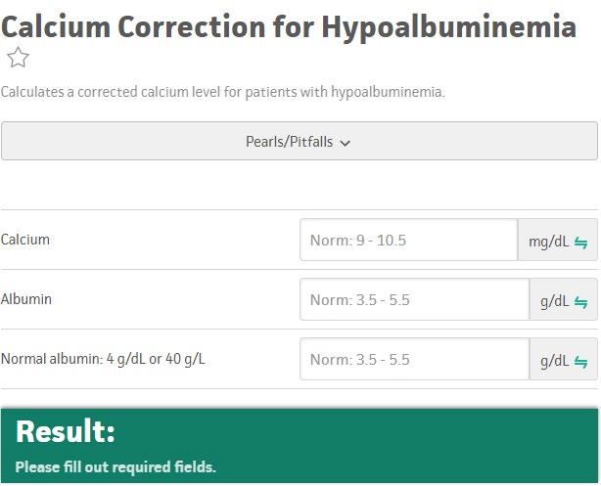
Task: Click the swap arrows icon in Albumin row
Action: tap(580, 302)
